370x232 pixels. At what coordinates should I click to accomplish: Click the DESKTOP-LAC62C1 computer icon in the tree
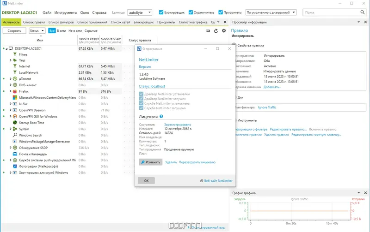(11, 48)
